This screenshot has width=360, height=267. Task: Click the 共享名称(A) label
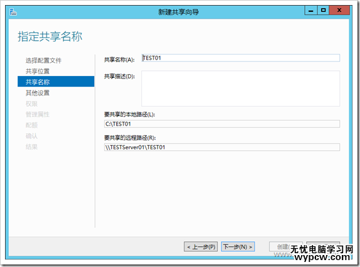coord(119,60)
